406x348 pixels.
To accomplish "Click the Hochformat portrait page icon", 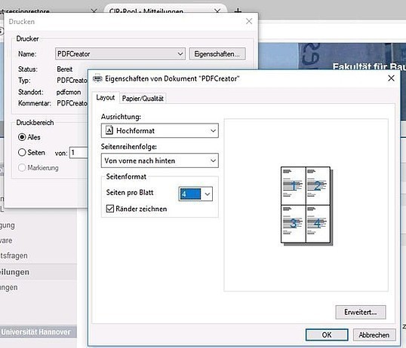I will 109,130.
